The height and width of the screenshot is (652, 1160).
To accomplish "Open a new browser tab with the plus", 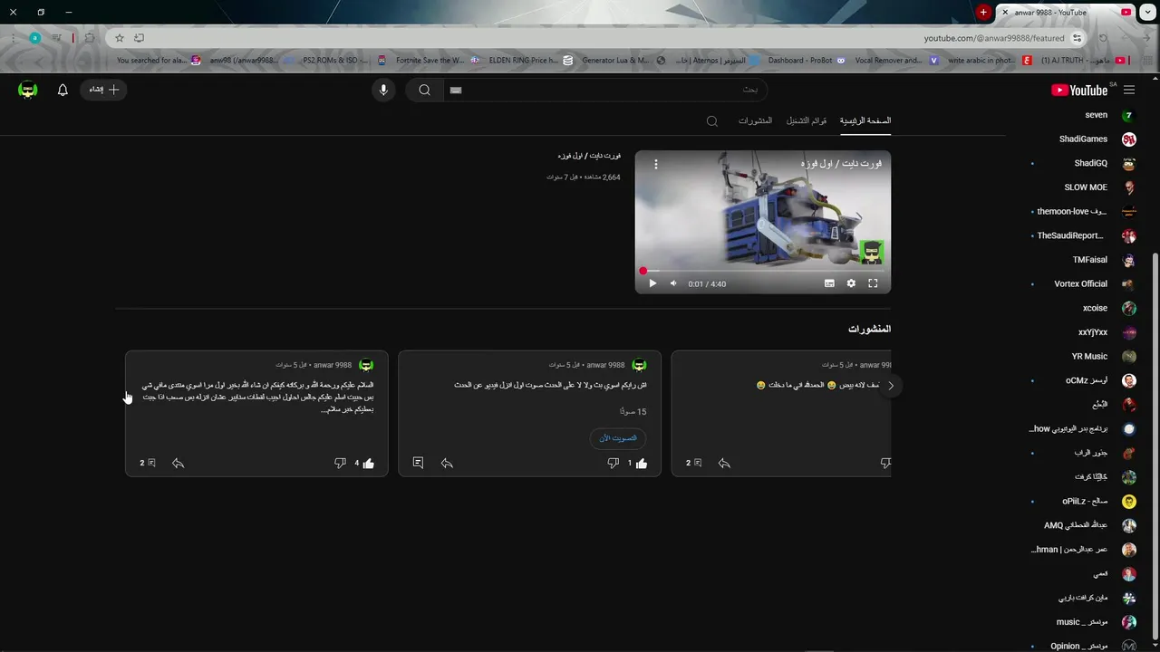I will tap(983, 13).
